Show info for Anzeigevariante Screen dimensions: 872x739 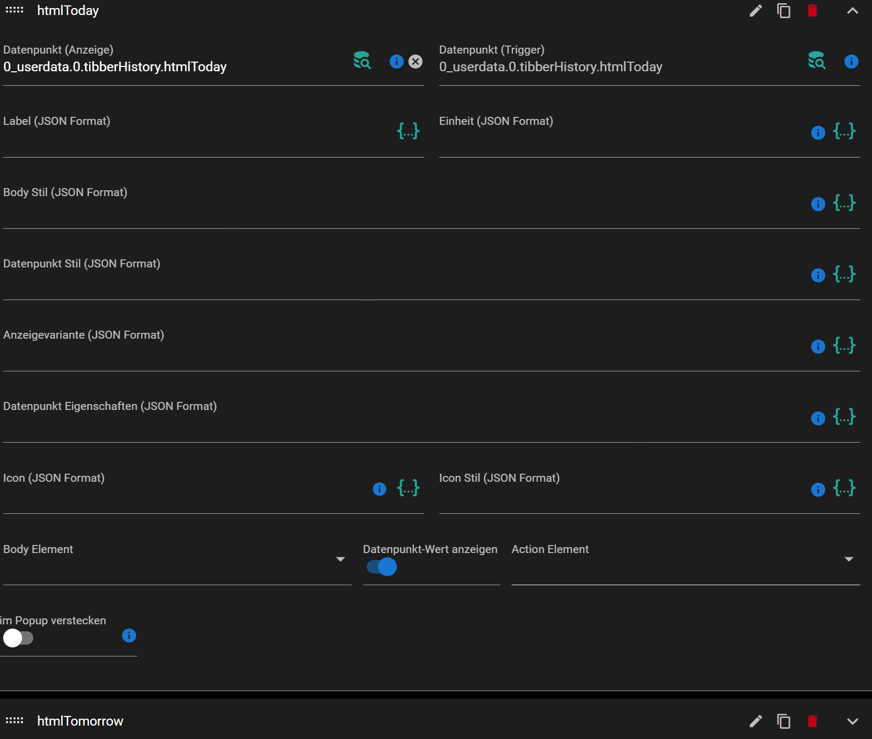(818, 346)
